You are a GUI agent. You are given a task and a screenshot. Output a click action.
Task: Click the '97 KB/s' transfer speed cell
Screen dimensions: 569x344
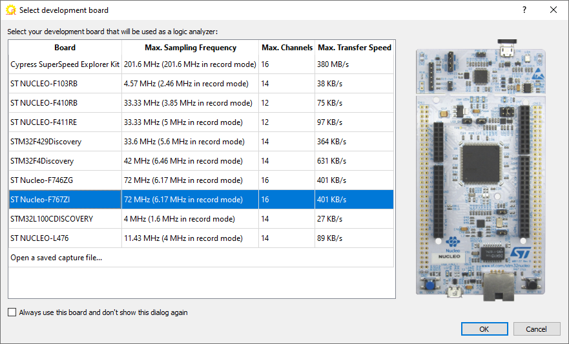[354, 122]
